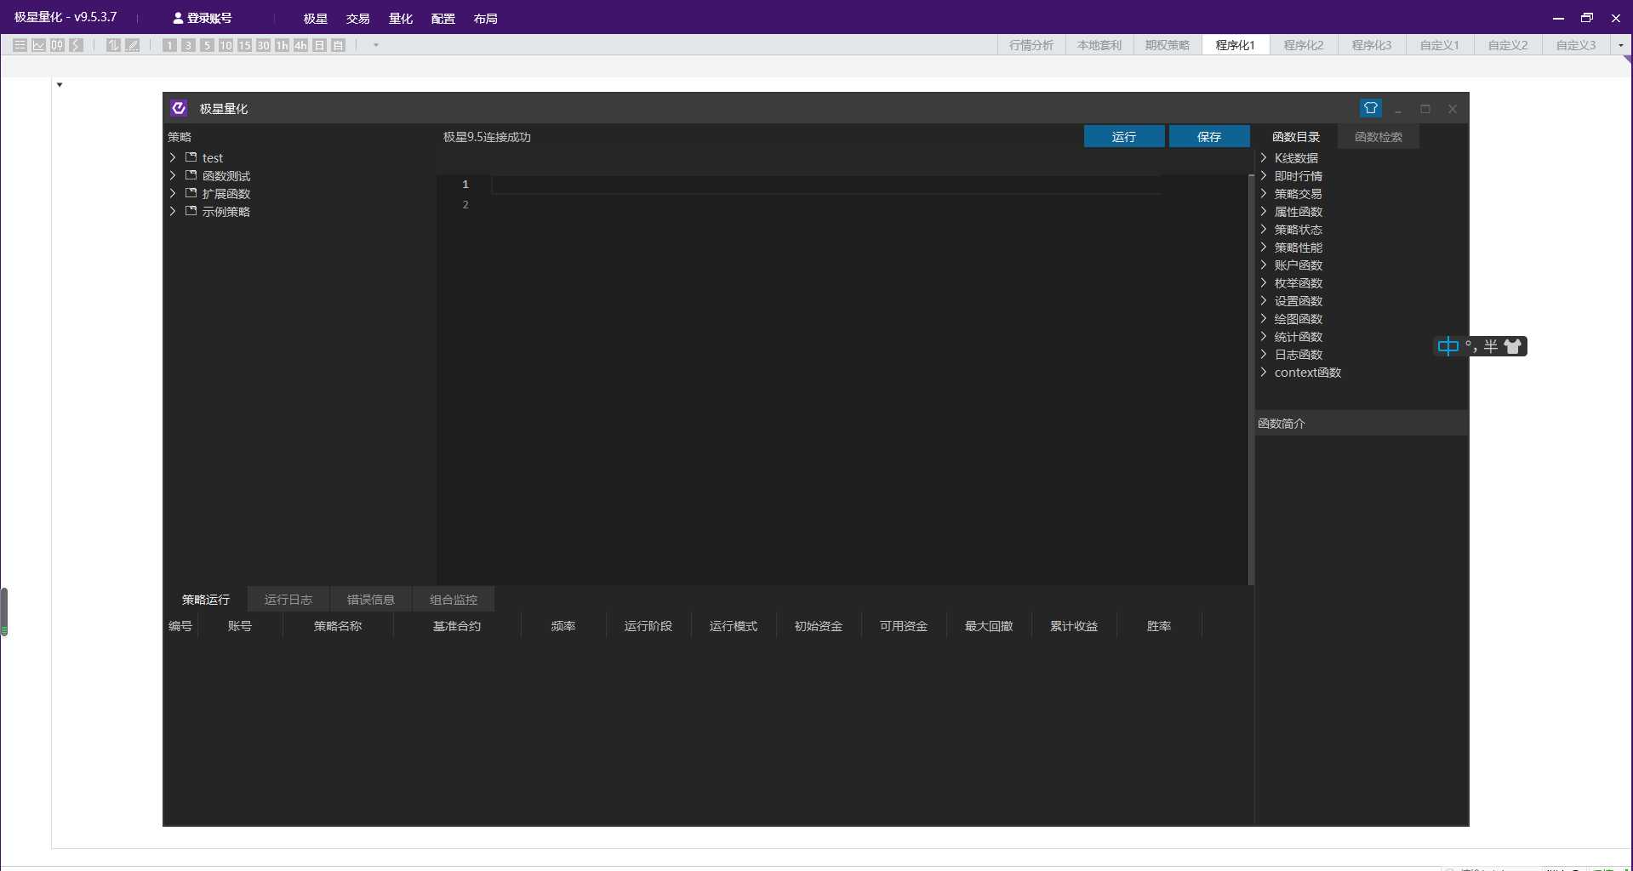Run the strategy with 运行 button

1124,136
